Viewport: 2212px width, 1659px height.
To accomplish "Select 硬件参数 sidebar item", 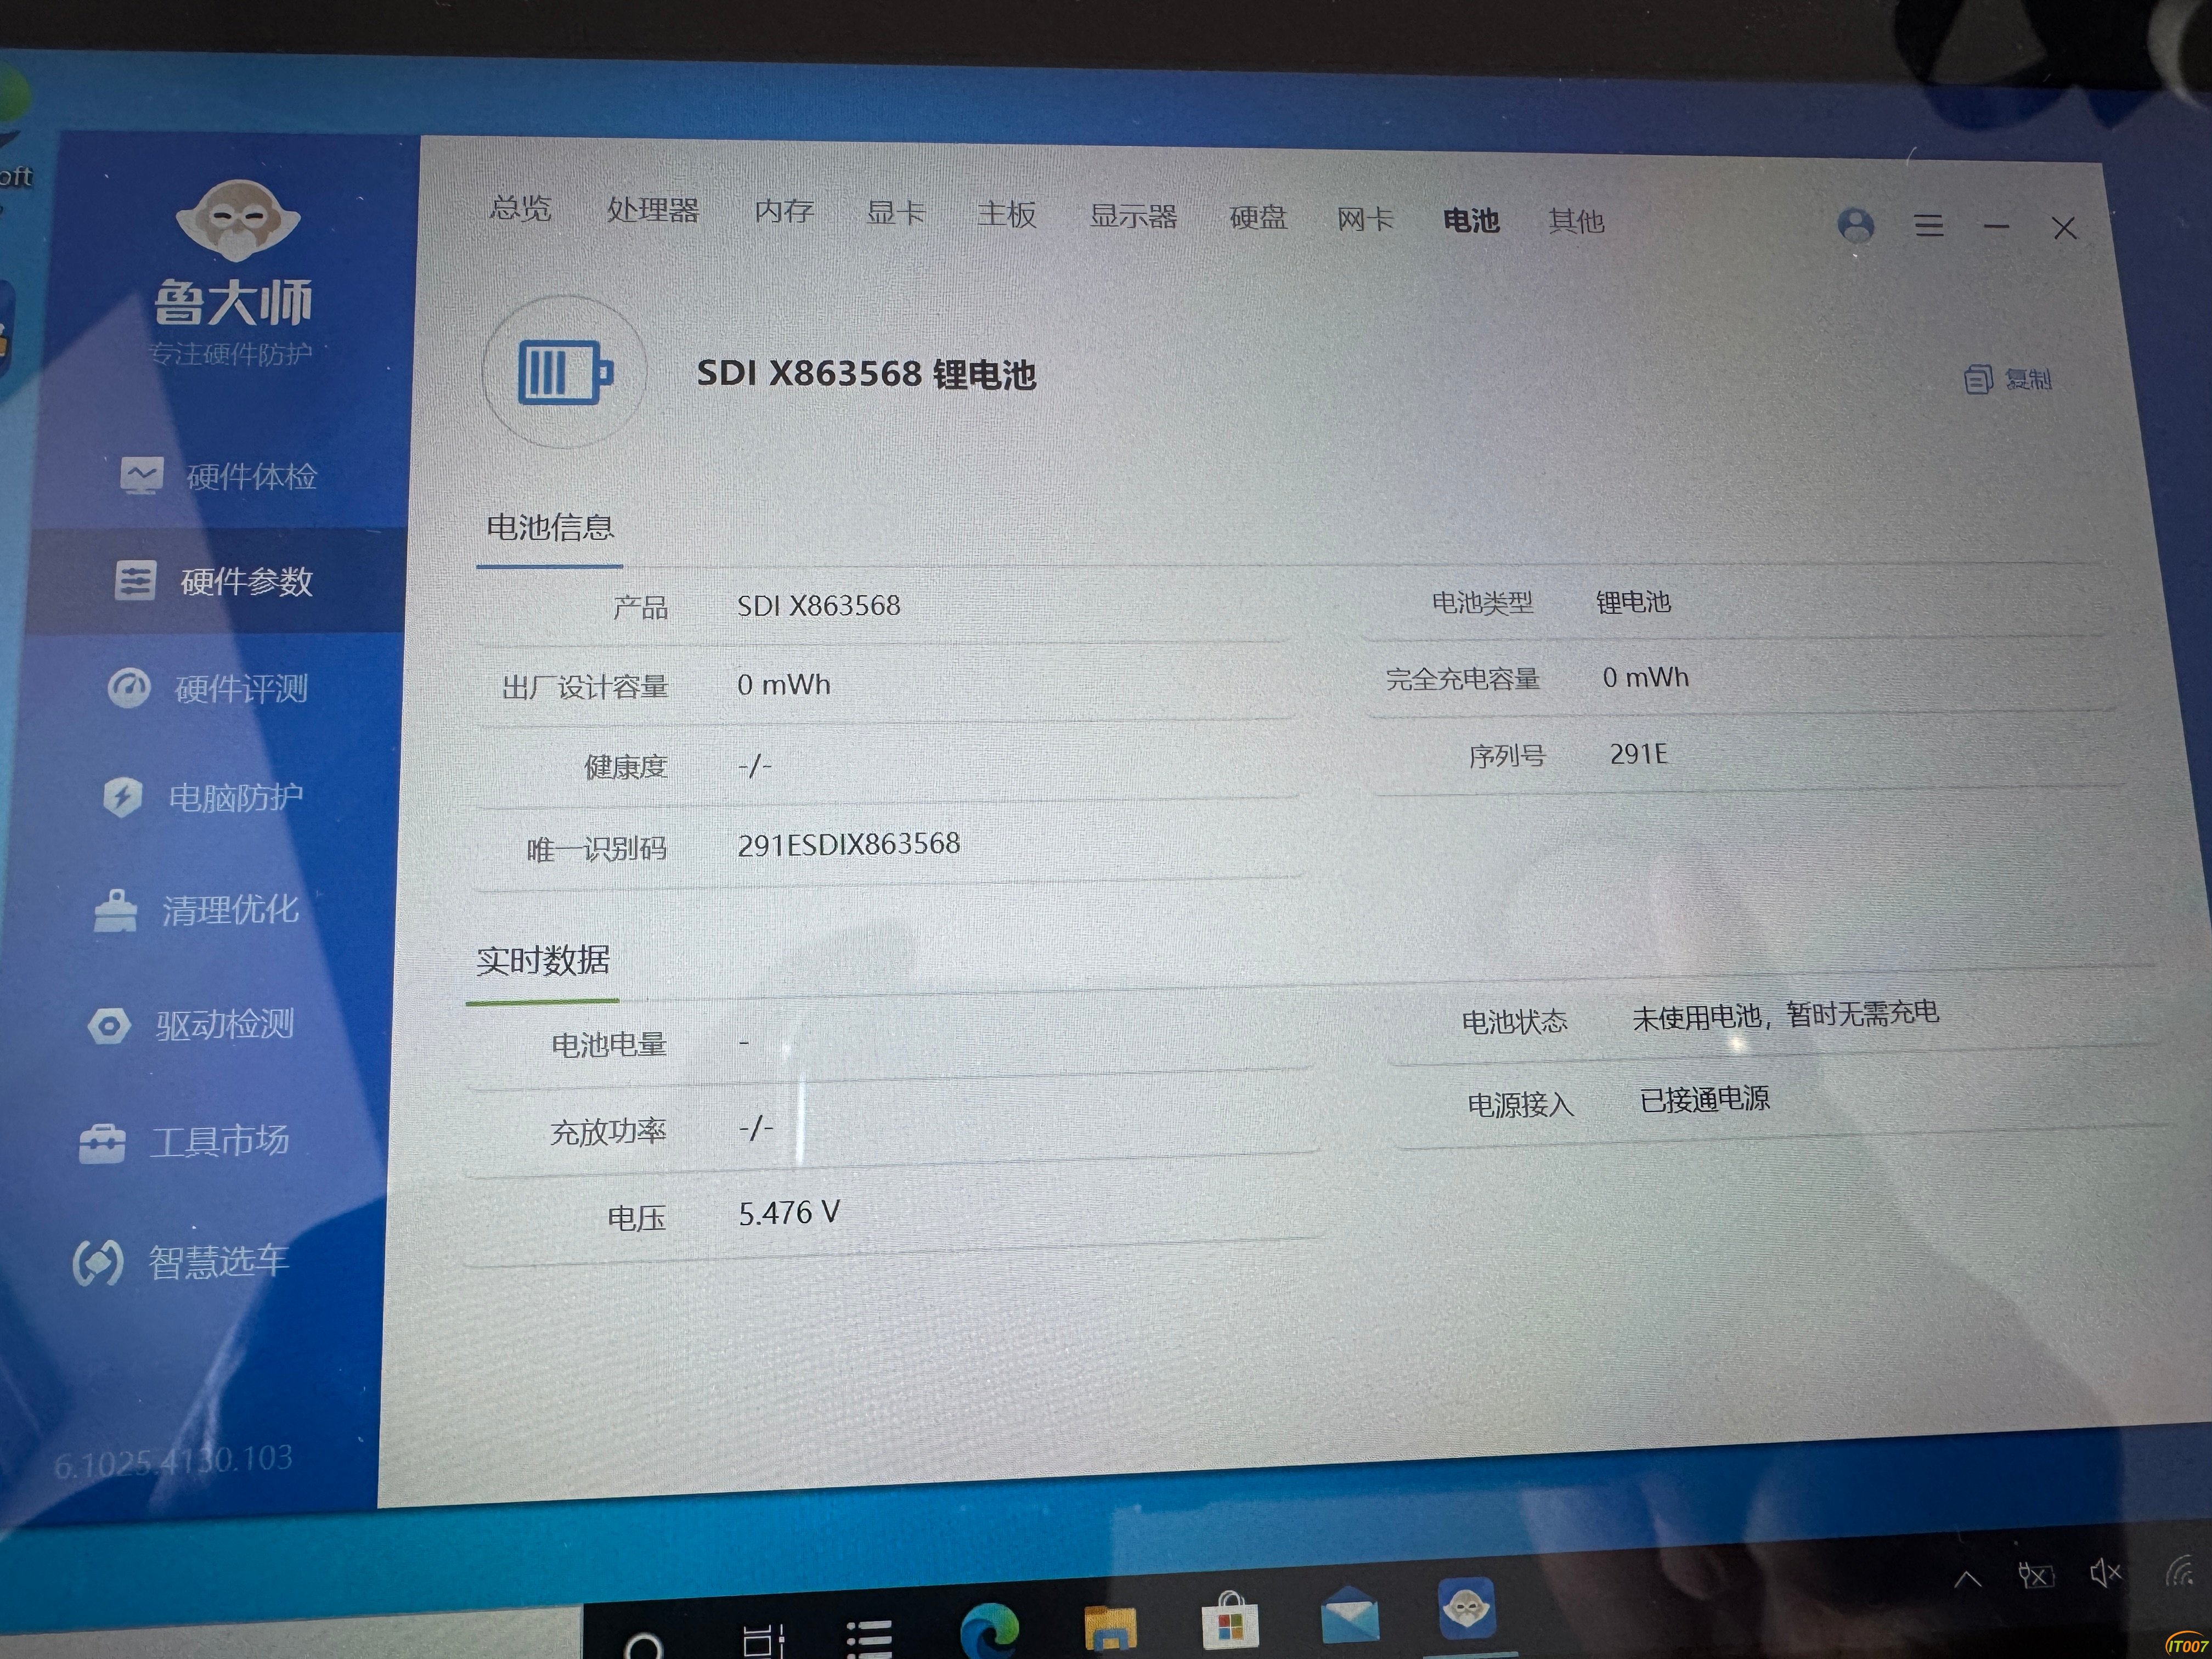I will tap(213, 581).
